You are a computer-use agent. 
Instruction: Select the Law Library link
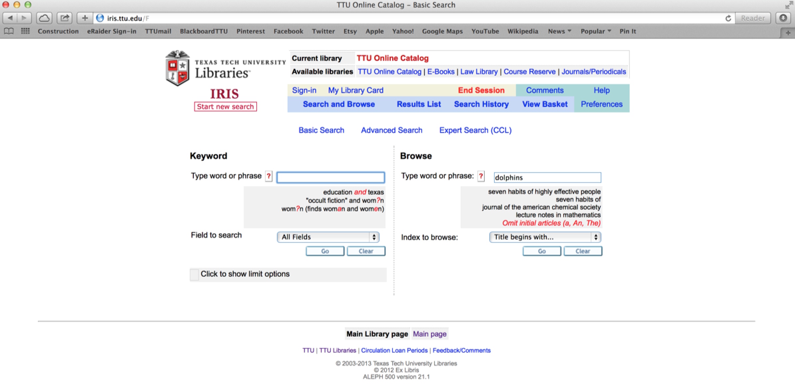[x=479, y=72]
